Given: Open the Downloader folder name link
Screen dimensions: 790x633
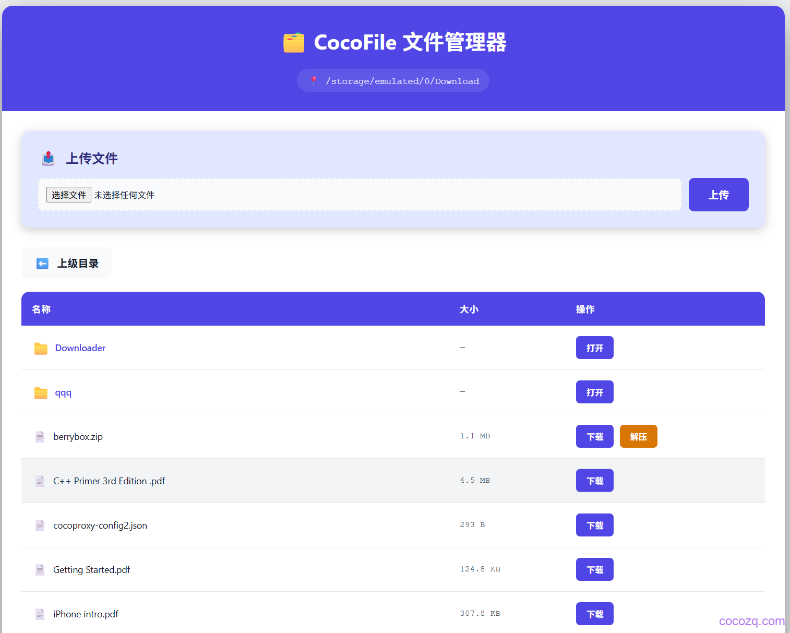Looking at the screenshot, I should (x=80, y=348).
